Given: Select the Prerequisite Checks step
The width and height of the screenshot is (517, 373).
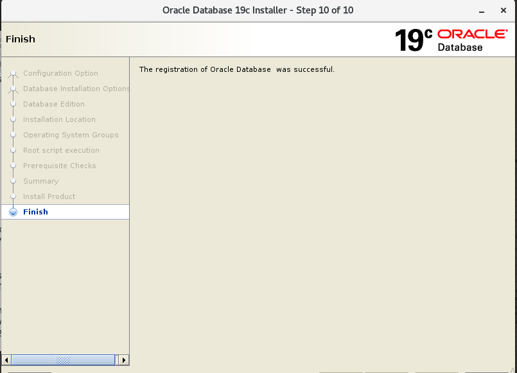Looking at the screenshot, I should (59, 166).
